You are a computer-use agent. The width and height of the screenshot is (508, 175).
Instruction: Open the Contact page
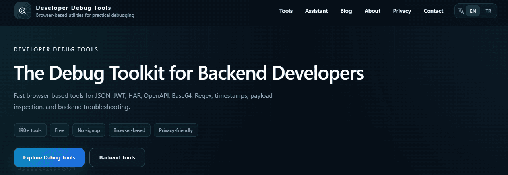point(433,11)
